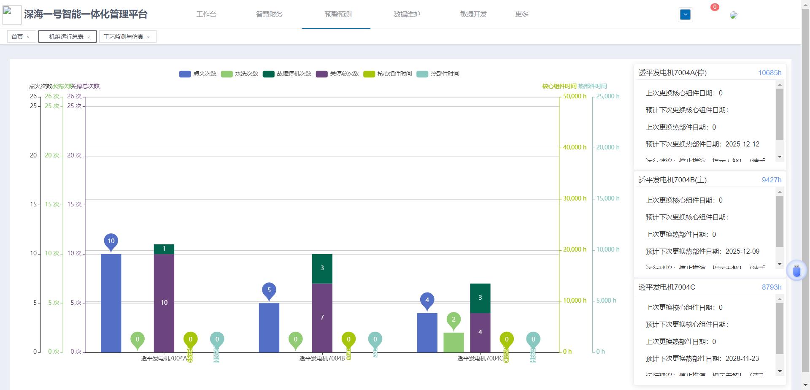This screenshot has height=390, width=810.
Task: Click the user avatar icon
Action: [734, 15]
